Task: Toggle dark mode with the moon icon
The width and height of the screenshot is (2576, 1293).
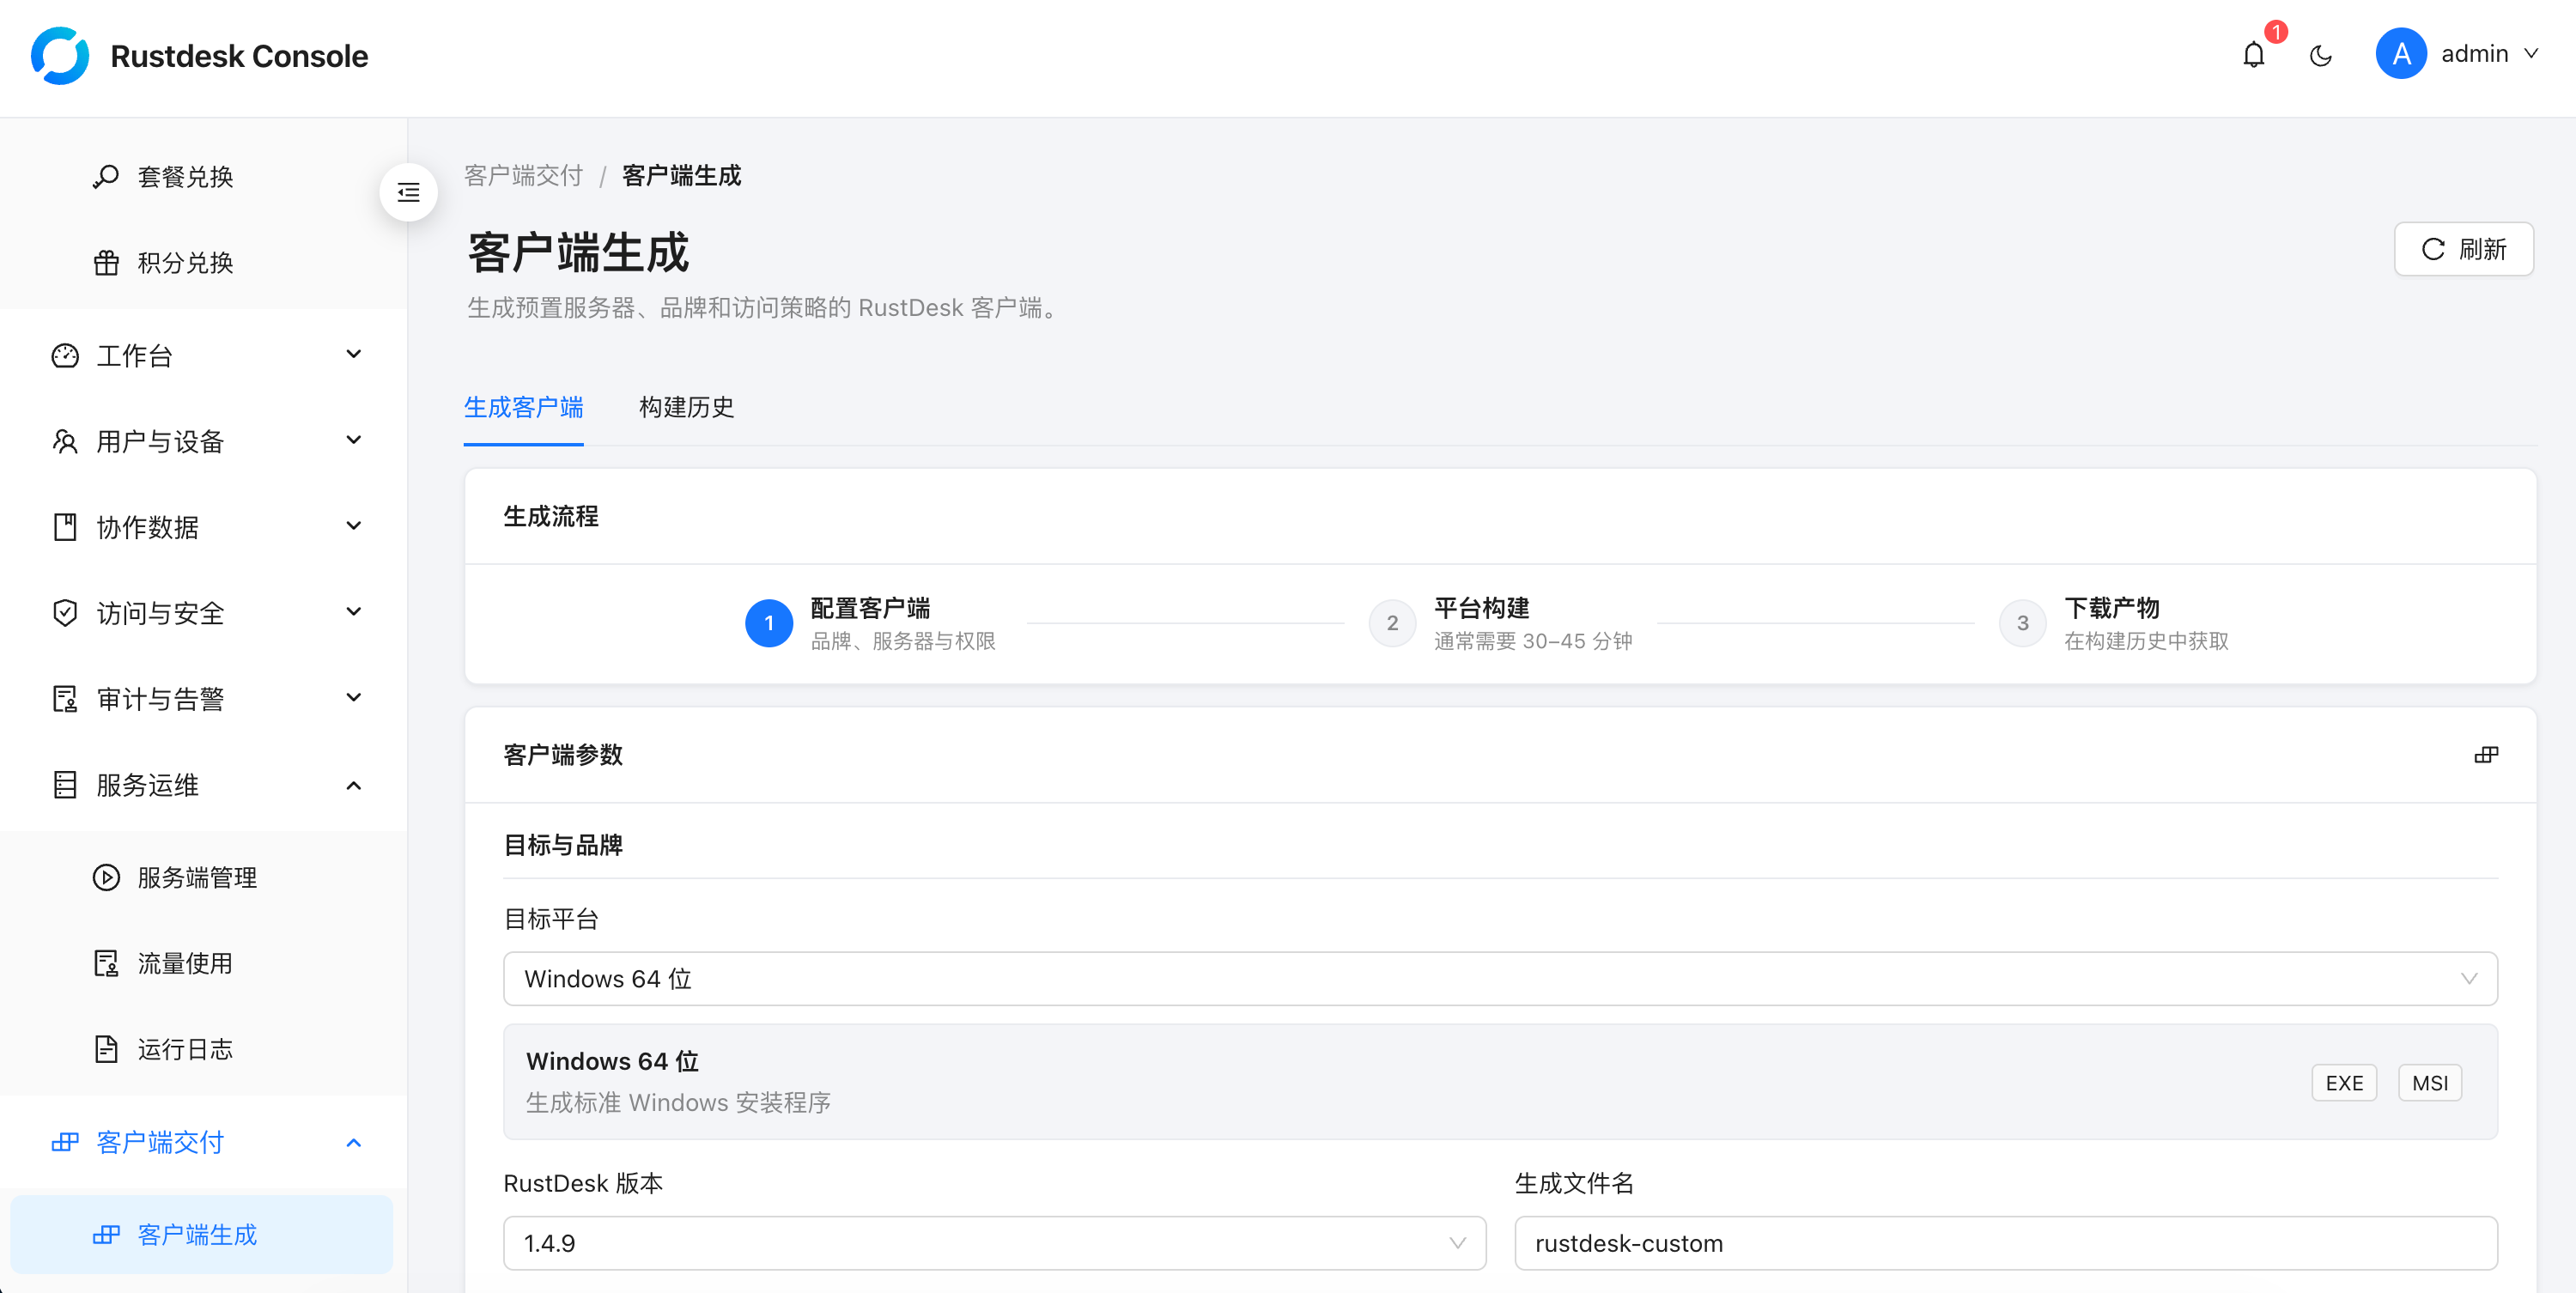Action: click(2321, 56)
